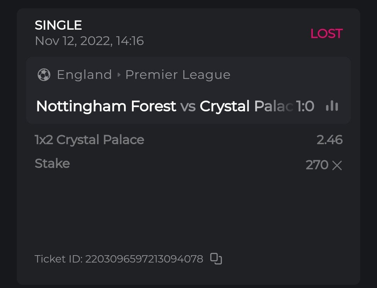Click the X icon beside stake 270
The image size is (377, 288).
[337, 165]
